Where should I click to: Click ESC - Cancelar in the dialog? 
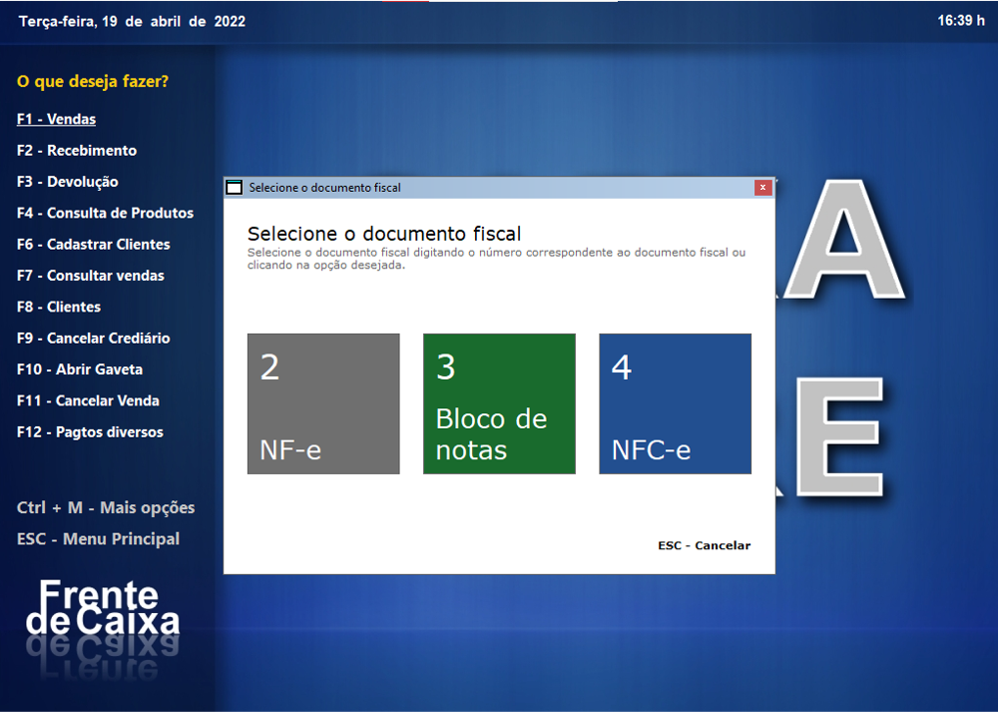point(704,545)
